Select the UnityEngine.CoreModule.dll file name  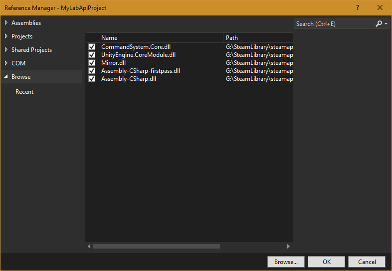[138, 55]
